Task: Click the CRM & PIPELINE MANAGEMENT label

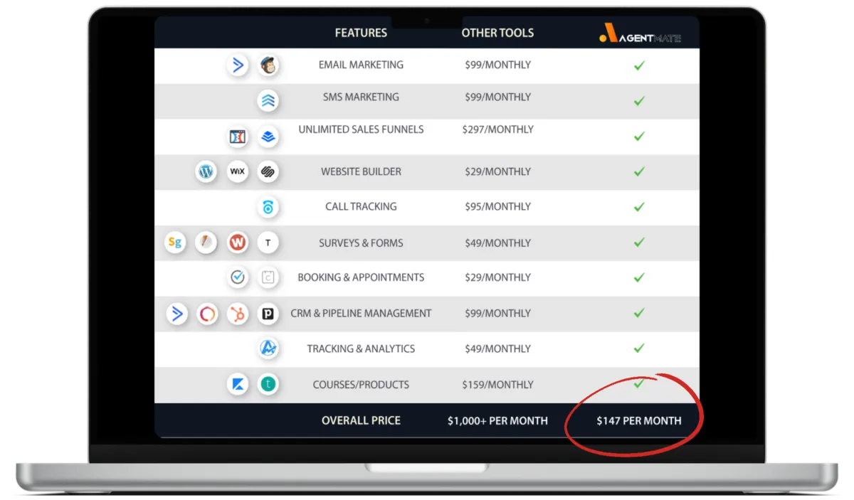Action: [361, 313]
